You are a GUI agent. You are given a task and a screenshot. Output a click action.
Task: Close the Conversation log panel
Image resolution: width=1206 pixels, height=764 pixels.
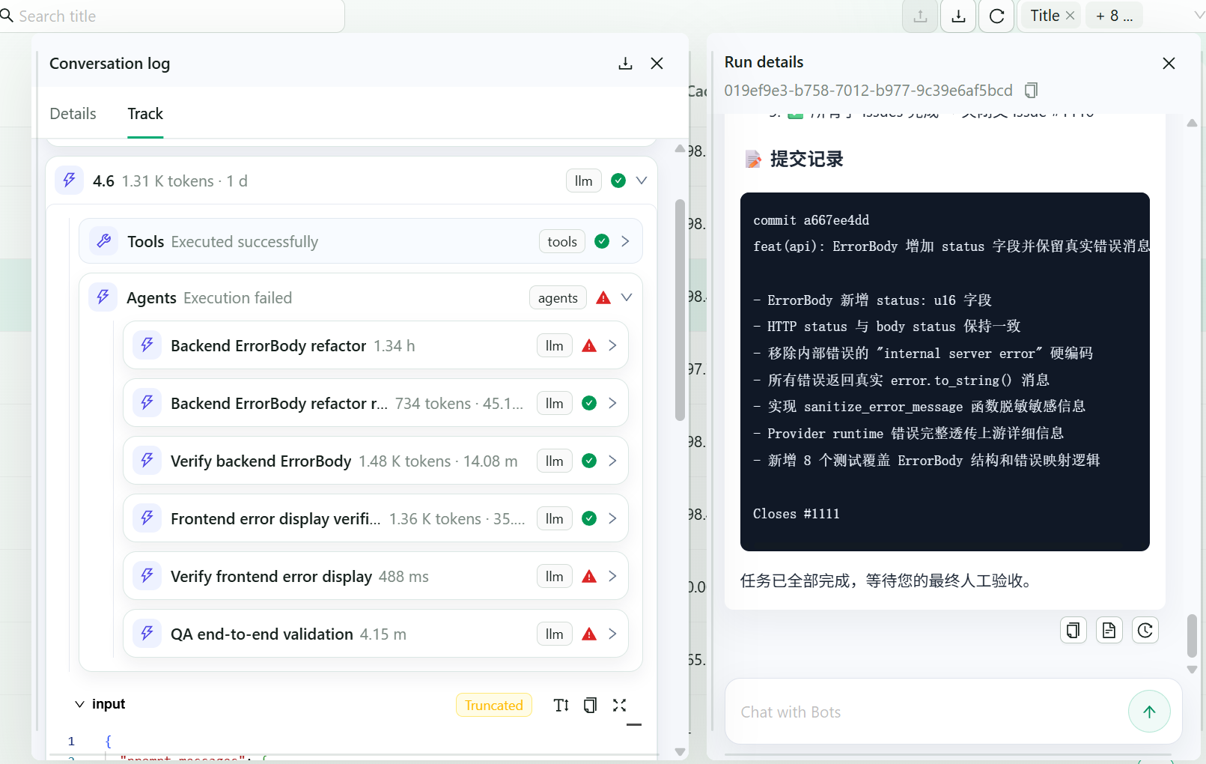pos(657,64)
